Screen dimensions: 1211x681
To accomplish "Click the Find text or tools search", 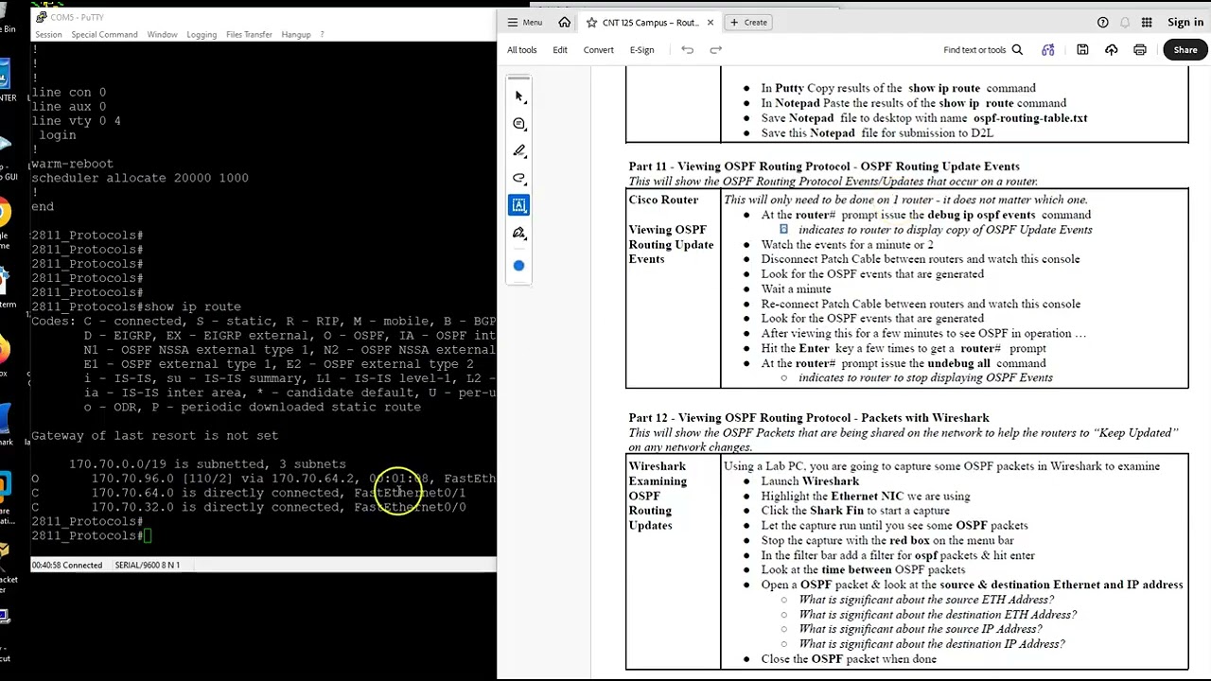I will [x=983, y=50].
